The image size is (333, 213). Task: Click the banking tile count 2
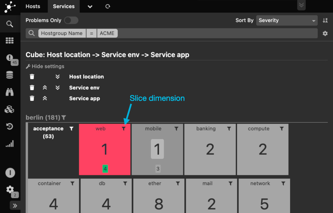[210, 149]
